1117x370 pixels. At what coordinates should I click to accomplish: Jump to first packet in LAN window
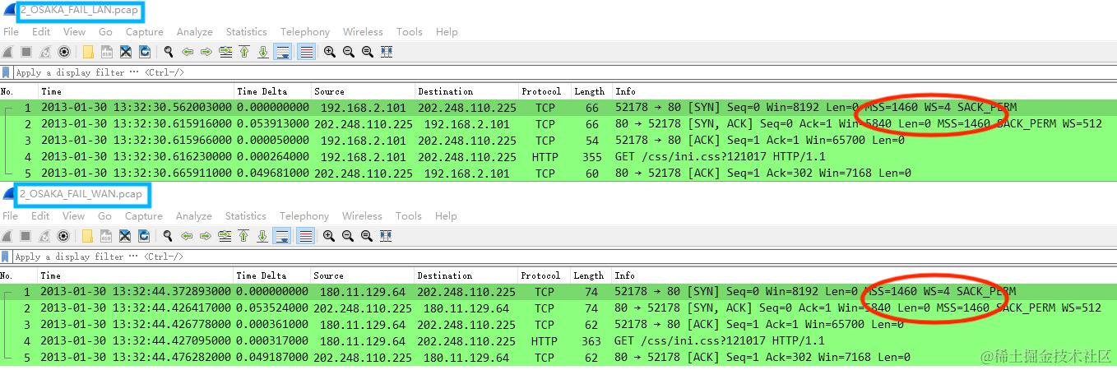[x=244, y=52]
